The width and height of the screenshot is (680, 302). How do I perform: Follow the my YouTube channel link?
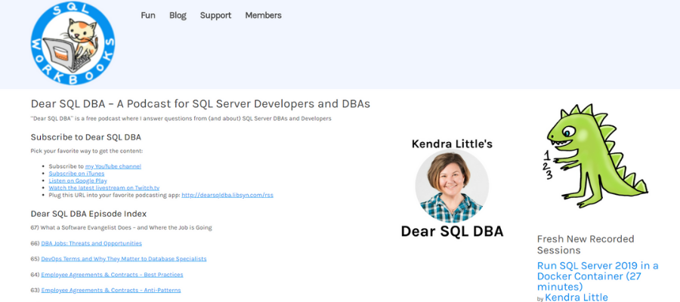pos(113,166)
